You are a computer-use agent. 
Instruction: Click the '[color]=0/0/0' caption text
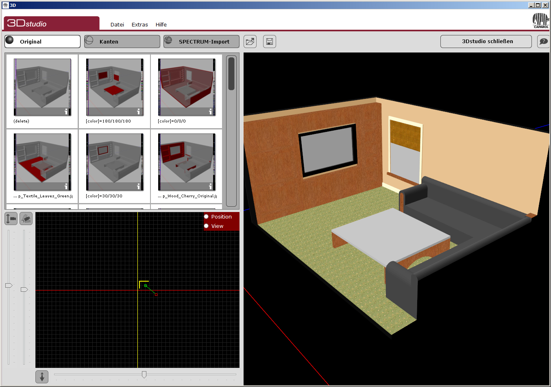point(172,121)
